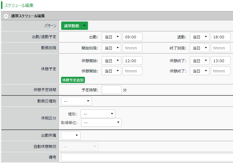Viewport: 233px width, 163px height.
Task: Click the 休憩開始 field showing 12:00
Action: 132,61
